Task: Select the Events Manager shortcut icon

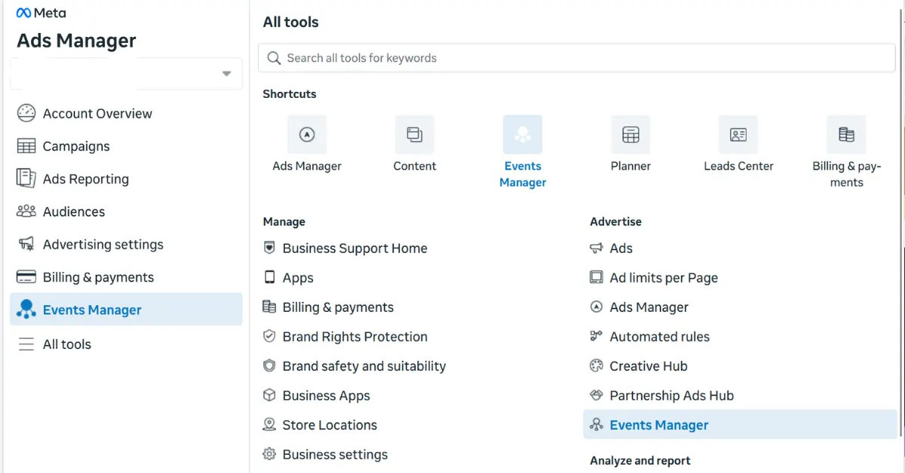Action: click(x=522, y=135)
